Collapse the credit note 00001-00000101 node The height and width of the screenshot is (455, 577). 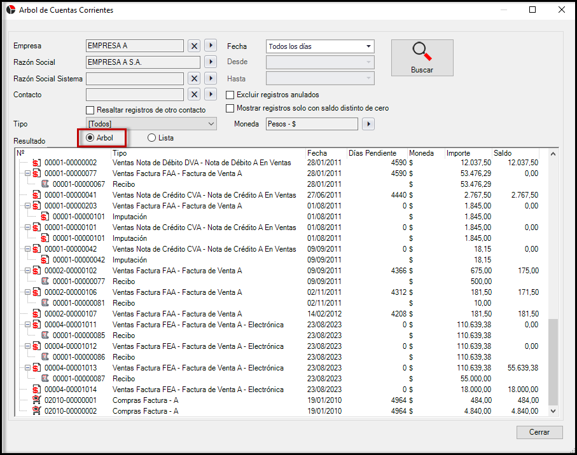[x=27, y=227]
